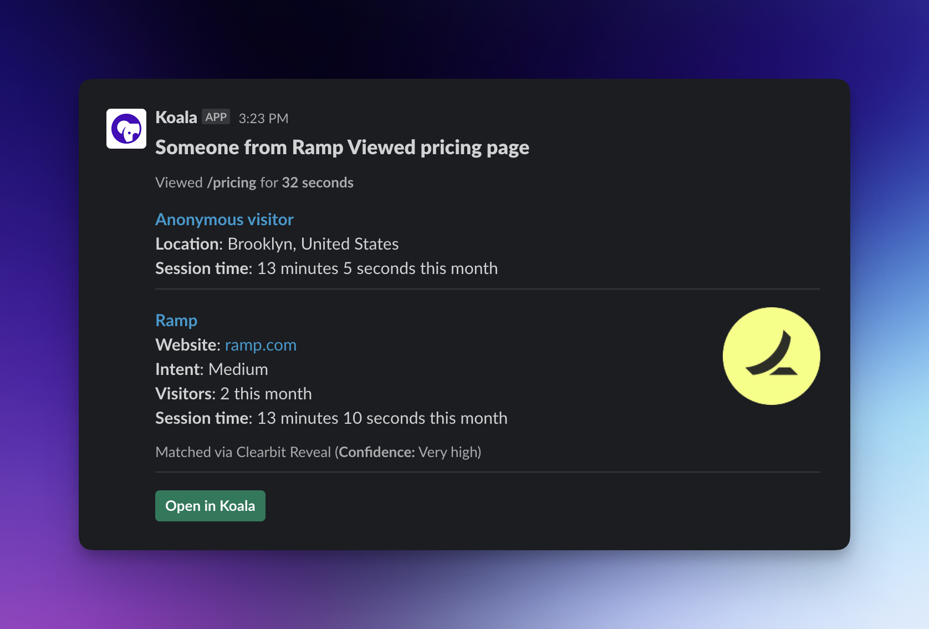
Task: Click the 3:23 PM message timestamp
Action: [263, 118]
